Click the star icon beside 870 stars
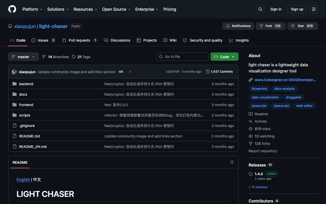The width and height of the screenshot is (326, 204). pyautogui.click(x=251, y=129)
